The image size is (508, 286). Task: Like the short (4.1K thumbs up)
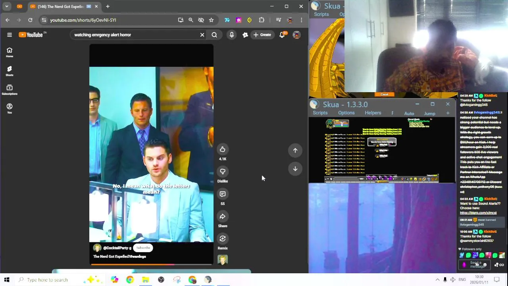tap(223, 149)
